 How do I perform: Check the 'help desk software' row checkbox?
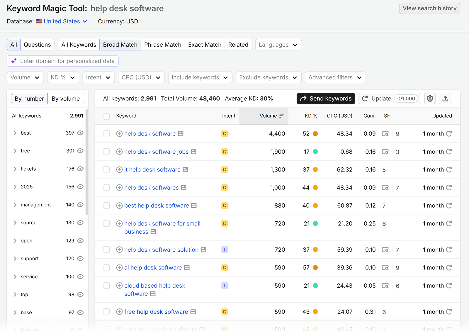pyautogui.click(x=106, y=134)
